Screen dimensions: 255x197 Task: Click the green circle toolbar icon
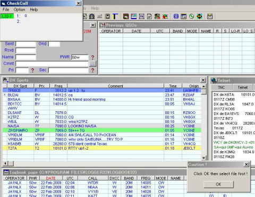pyautogui.click(x=191, y=17)
